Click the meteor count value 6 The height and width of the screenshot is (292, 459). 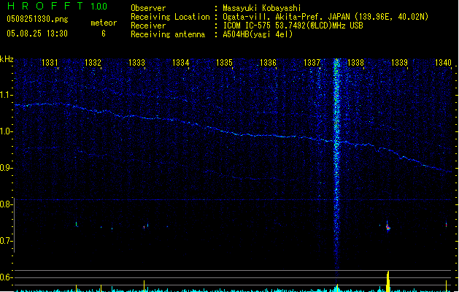(103, 34)
